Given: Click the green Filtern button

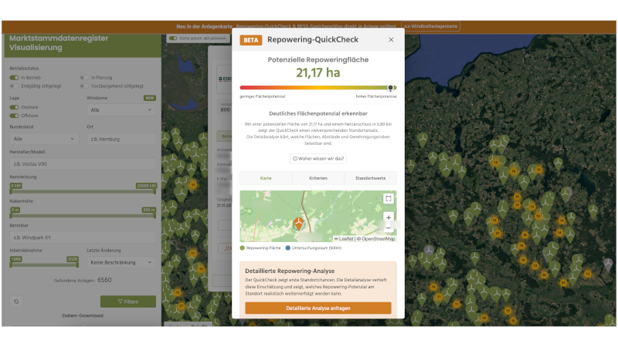Looking at the screenshot, I should (x=128, y=302).
